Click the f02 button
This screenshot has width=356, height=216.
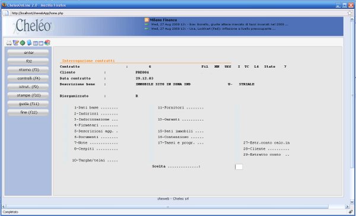tap(28, 61)
